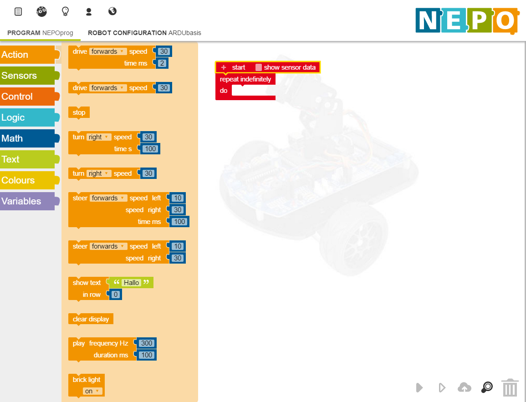The width and height of the screenshot is (526, 402).
Task: Select the stop block
Action: 79,112
